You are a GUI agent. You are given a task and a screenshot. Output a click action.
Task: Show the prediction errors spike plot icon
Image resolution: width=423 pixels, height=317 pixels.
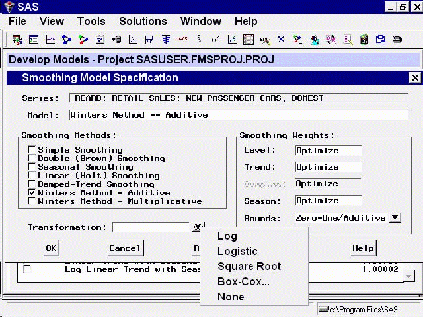149,40
